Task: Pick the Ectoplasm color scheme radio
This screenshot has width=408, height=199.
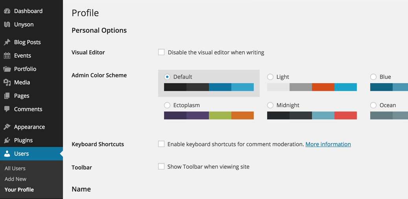Action: pos(167,105)
